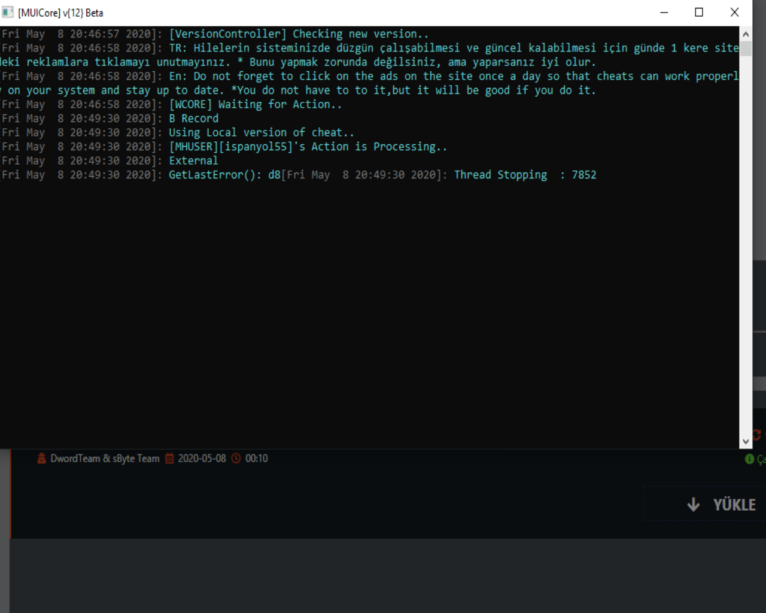Click the 'En: Do not forget to click' line
Image resolution: width=766 pixels, height=613 pixels.
coord(369,83)
